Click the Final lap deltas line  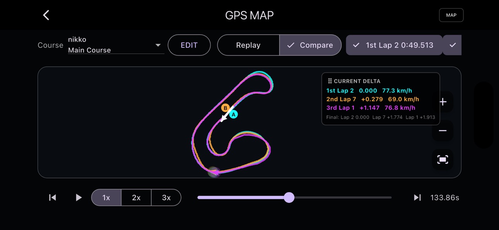coord(381,117)
